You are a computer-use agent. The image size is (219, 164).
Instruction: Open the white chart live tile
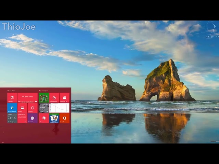coord(59,108)
